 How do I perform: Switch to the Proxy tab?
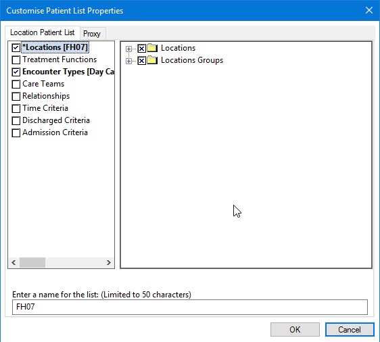pos(91,34)
